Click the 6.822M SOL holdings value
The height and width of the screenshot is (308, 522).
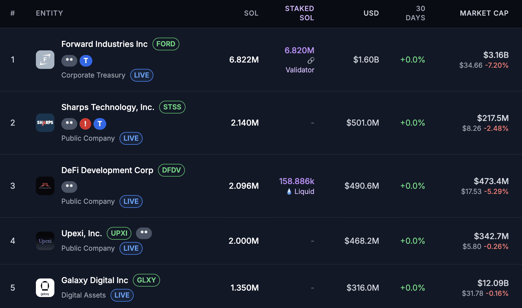(244, 60)
